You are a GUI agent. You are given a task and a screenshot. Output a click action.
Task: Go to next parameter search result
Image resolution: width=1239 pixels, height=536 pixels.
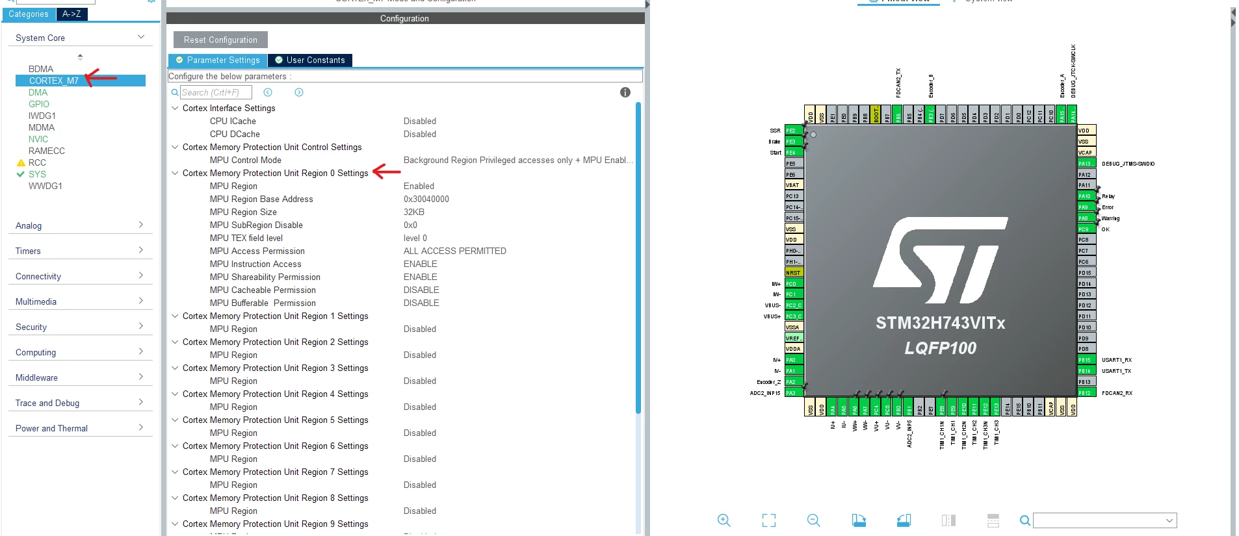299,92
